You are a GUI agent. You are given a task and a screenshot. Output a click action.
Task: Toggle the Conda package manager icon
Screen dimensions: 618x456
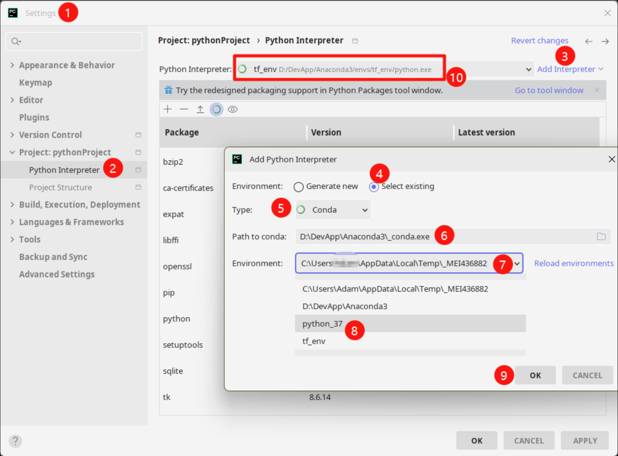click(x=216, y=109)
